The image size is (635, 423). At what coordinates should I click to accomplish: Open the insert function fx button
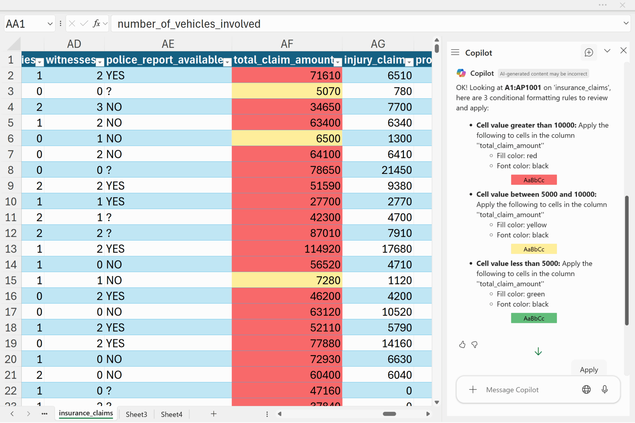[x=96, y=24]
